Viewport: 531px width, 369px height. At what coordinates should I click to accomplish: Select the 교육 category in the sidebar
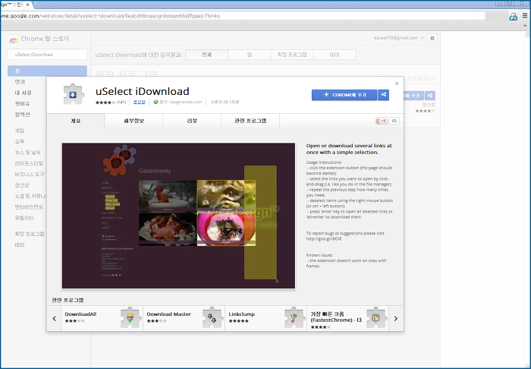(x=20, y=141)
